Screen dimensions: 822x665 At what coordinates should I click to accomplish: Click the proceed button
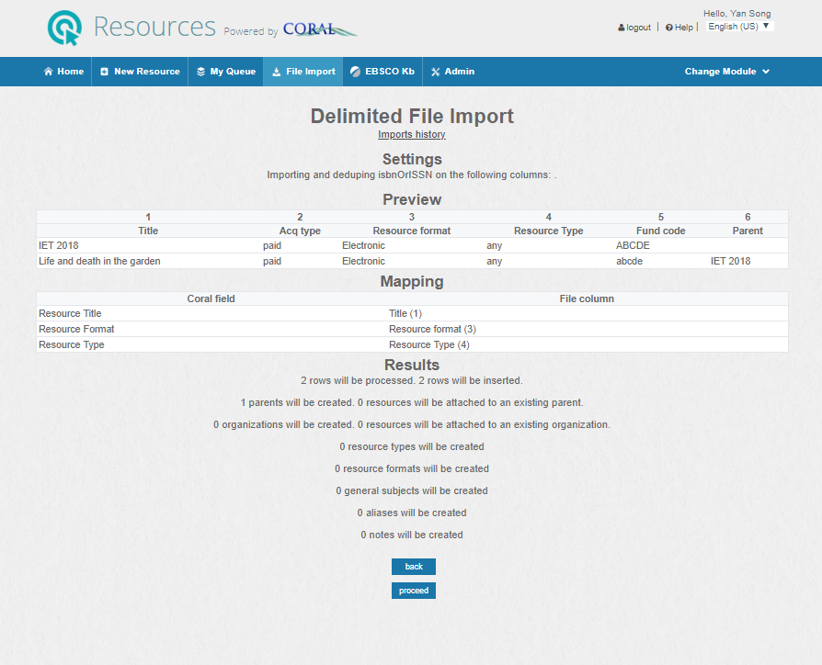(x=414, y=591)
